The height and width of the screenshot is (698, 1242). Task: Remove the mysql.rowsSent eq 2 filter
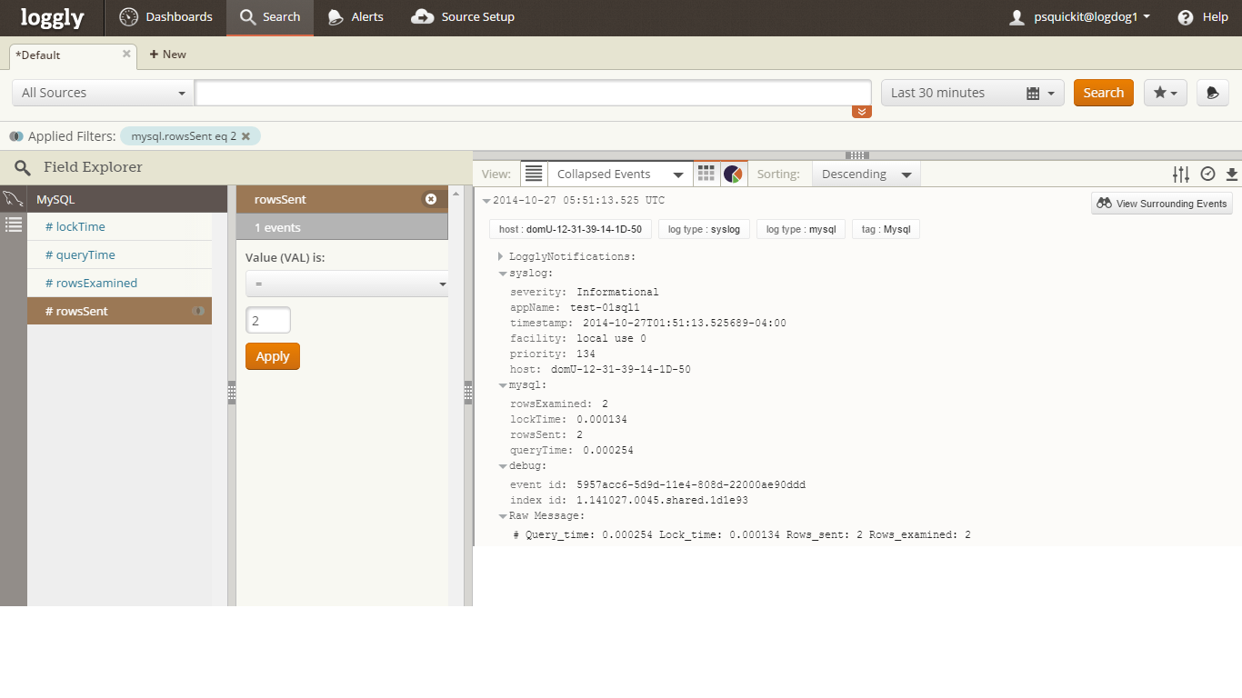pyautogui.click(x=245, y=136)
